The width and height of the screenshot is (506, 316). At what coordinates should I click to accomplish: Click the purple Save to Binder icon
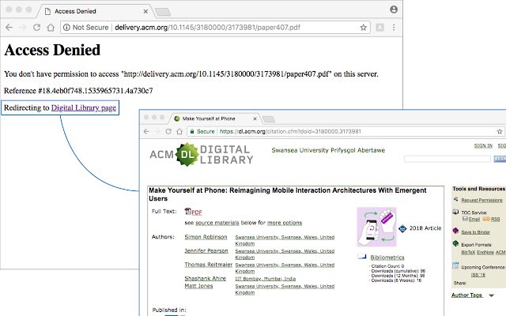click(x=455, y=231)
